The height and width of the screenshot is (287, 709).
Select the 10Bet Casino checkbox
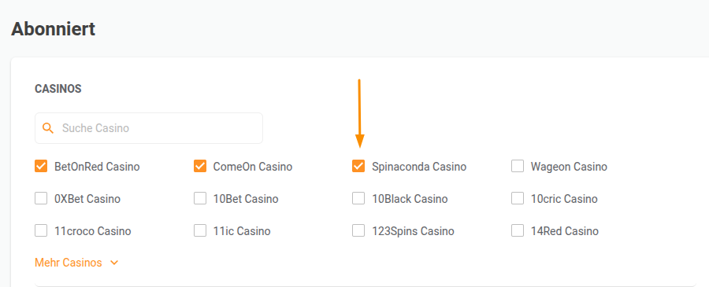pos(200,199)
